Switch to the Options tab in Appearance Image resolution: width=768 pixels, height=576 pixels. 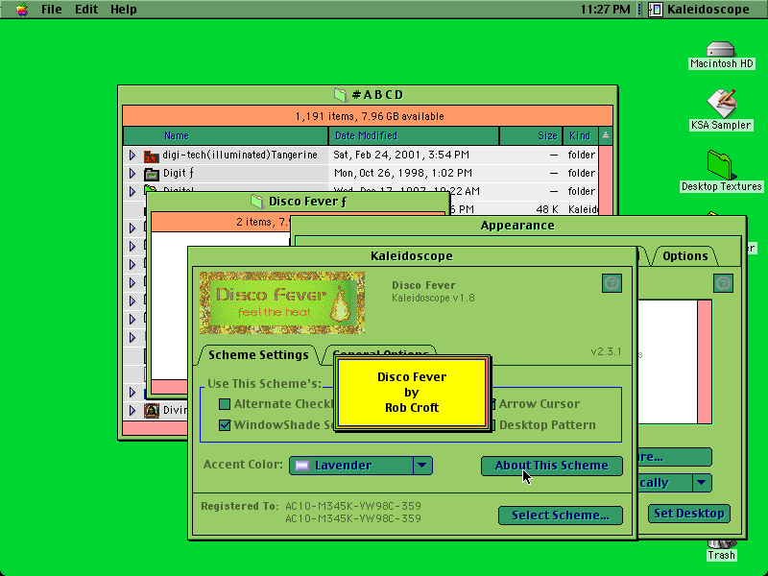(684, 255)
